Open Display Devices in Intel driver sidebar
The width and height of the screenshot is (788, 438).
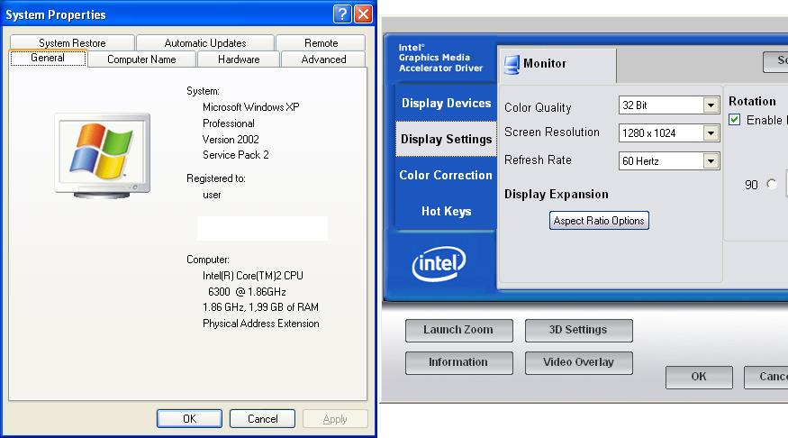447,103
